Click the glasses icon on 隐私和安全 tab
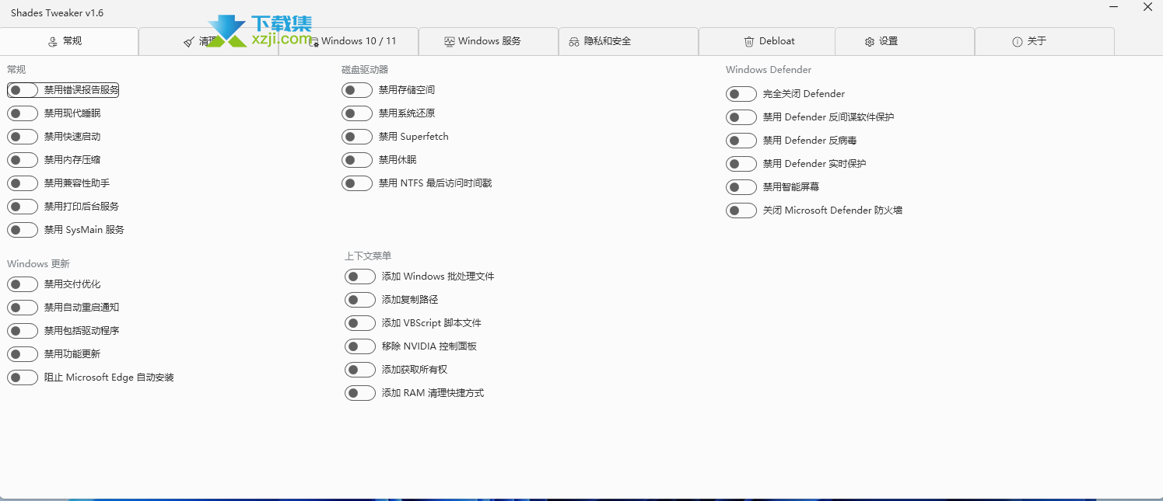The image size is (1163, 501). coord(574,42)
